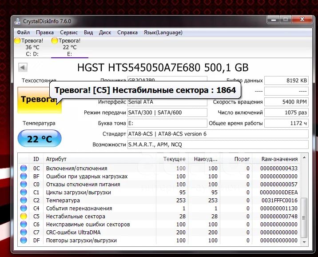Click the yellow Тревога health status button
Screen dimensions: 318x257
pyautogui.click(x=40, y=100)
